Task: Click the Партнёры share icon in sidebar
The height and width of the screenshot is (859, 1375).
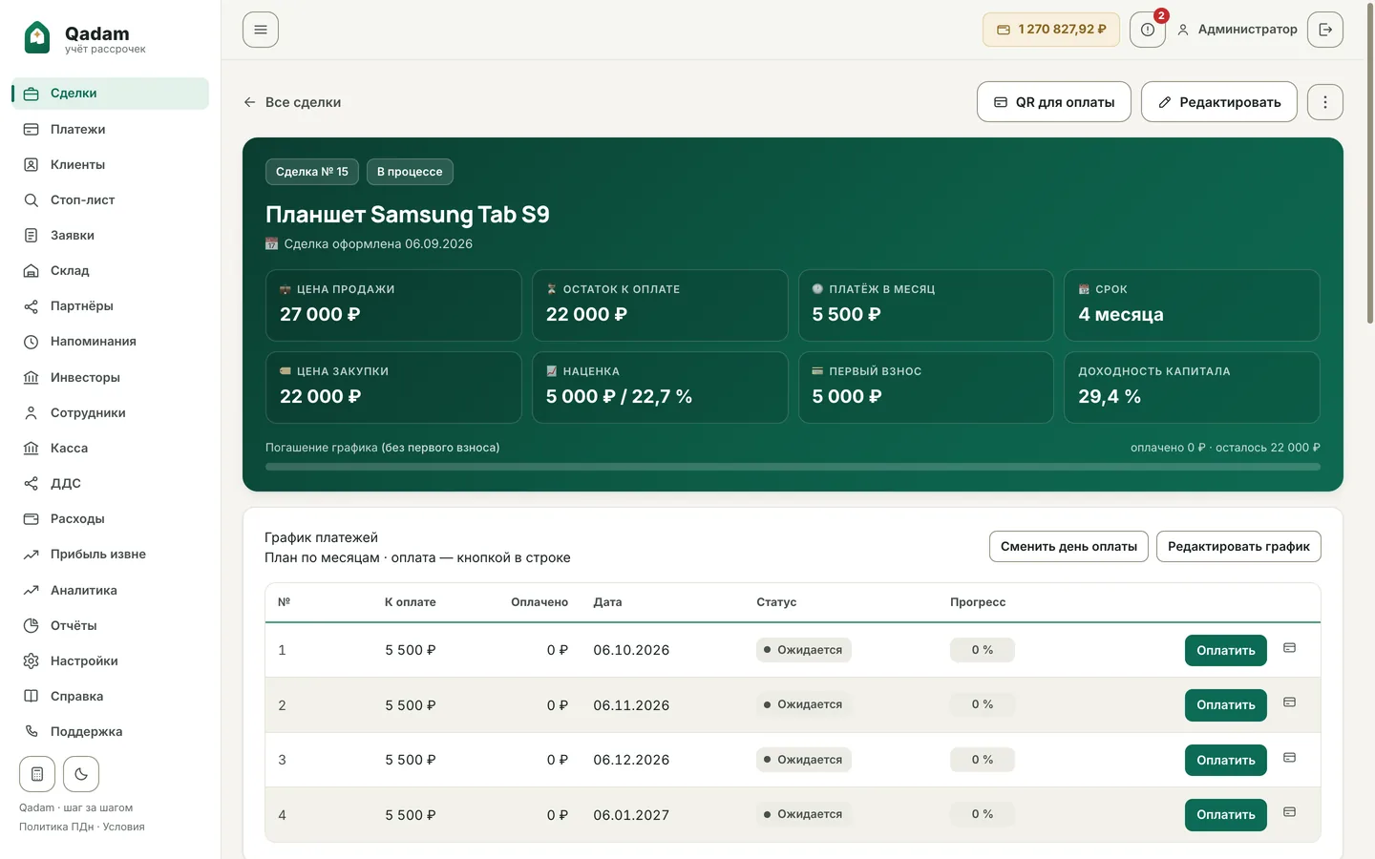Action: 31,305
